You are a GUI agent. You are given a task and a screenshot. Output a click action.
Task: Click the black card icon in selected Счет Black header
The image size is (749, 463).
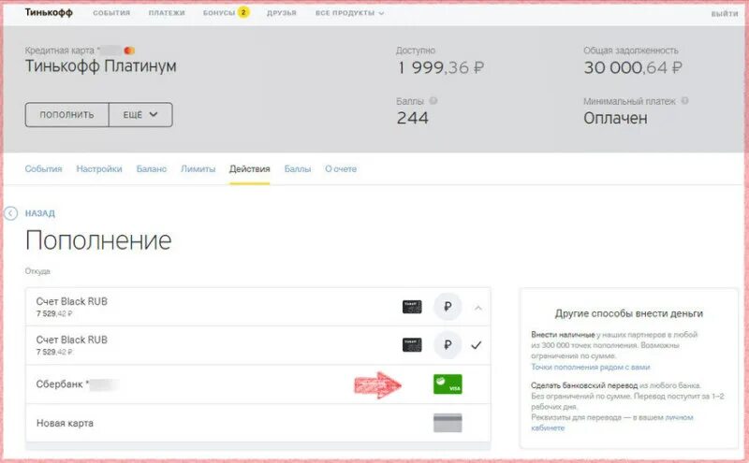(412, 307)
